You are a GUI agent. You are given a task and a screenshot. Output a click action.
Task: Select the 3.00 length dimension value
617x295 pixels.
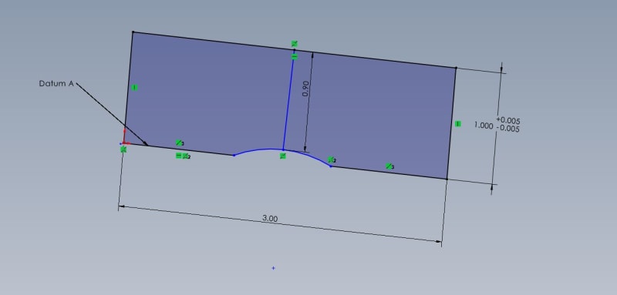(x=270, y=219)
